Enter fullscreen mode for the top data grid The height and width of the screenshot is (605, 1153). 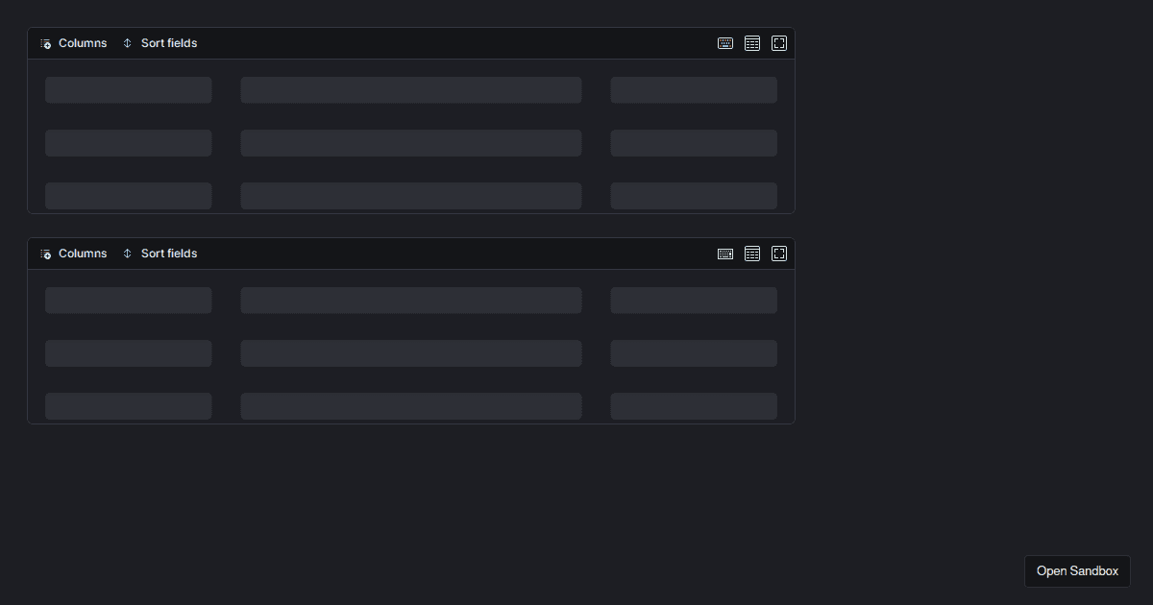click(x=778, y=42)
